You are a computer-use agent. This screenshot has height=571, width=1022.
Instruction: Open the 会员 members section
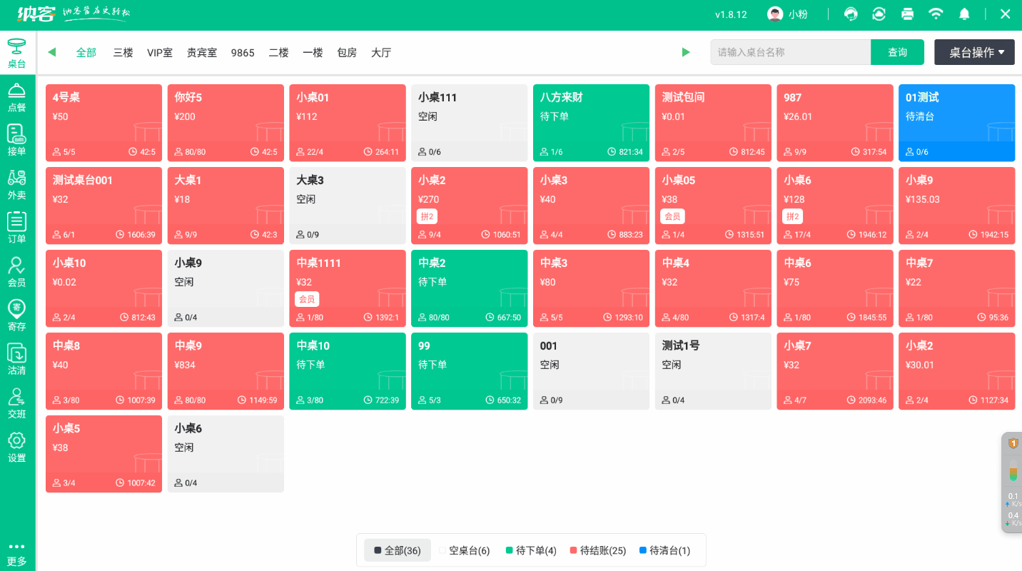pyautogui.click(x=17, y=271)
